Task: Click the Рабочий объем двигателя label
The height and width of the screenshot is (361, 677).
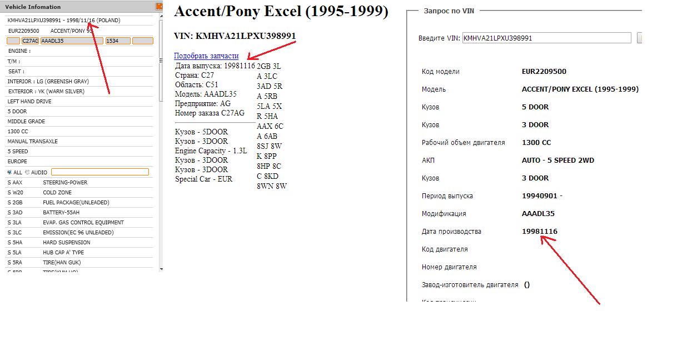Action: [x=464, y=143]
